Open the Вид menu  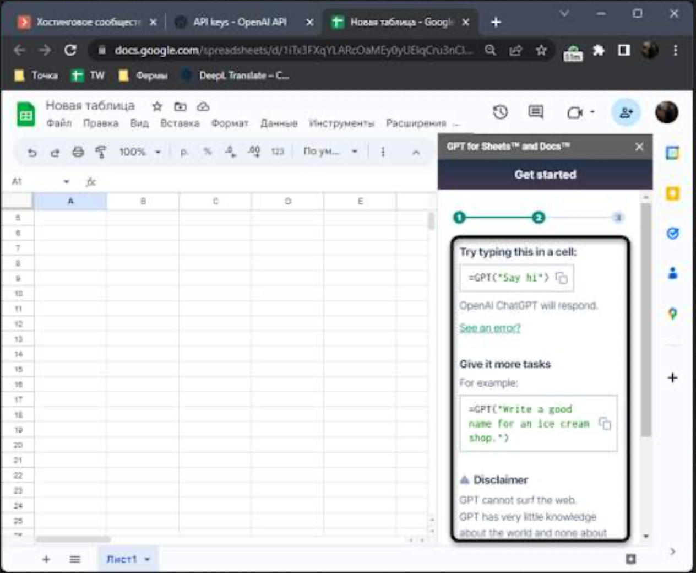pyautogui.click(x=139, y=123)
